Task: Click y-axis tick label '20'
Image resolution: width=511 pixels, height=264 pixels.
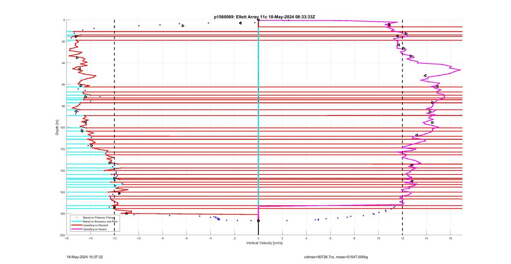Action: tap(63, 42)
